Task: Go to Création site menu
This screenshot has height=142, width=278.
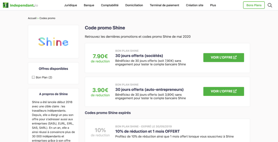Action: (195, 5)
